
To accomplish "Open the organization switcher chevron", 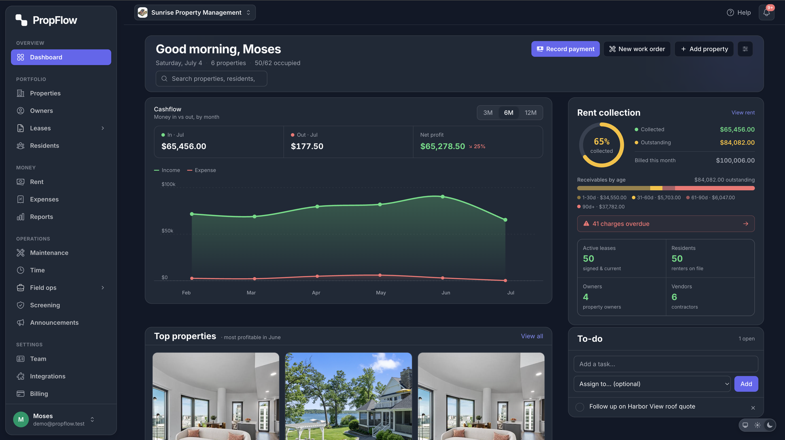I will pyautogui.click(x=248, y=12).
